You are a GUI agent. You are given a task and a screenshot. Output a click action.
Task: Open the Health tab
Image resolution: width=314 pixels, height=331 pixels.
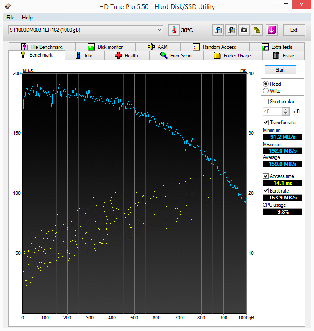click(127, 56)
